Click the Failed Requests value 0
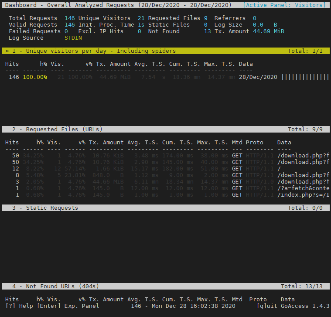The height and width of the screenshot is (317, 331). [x=66, y=31]
